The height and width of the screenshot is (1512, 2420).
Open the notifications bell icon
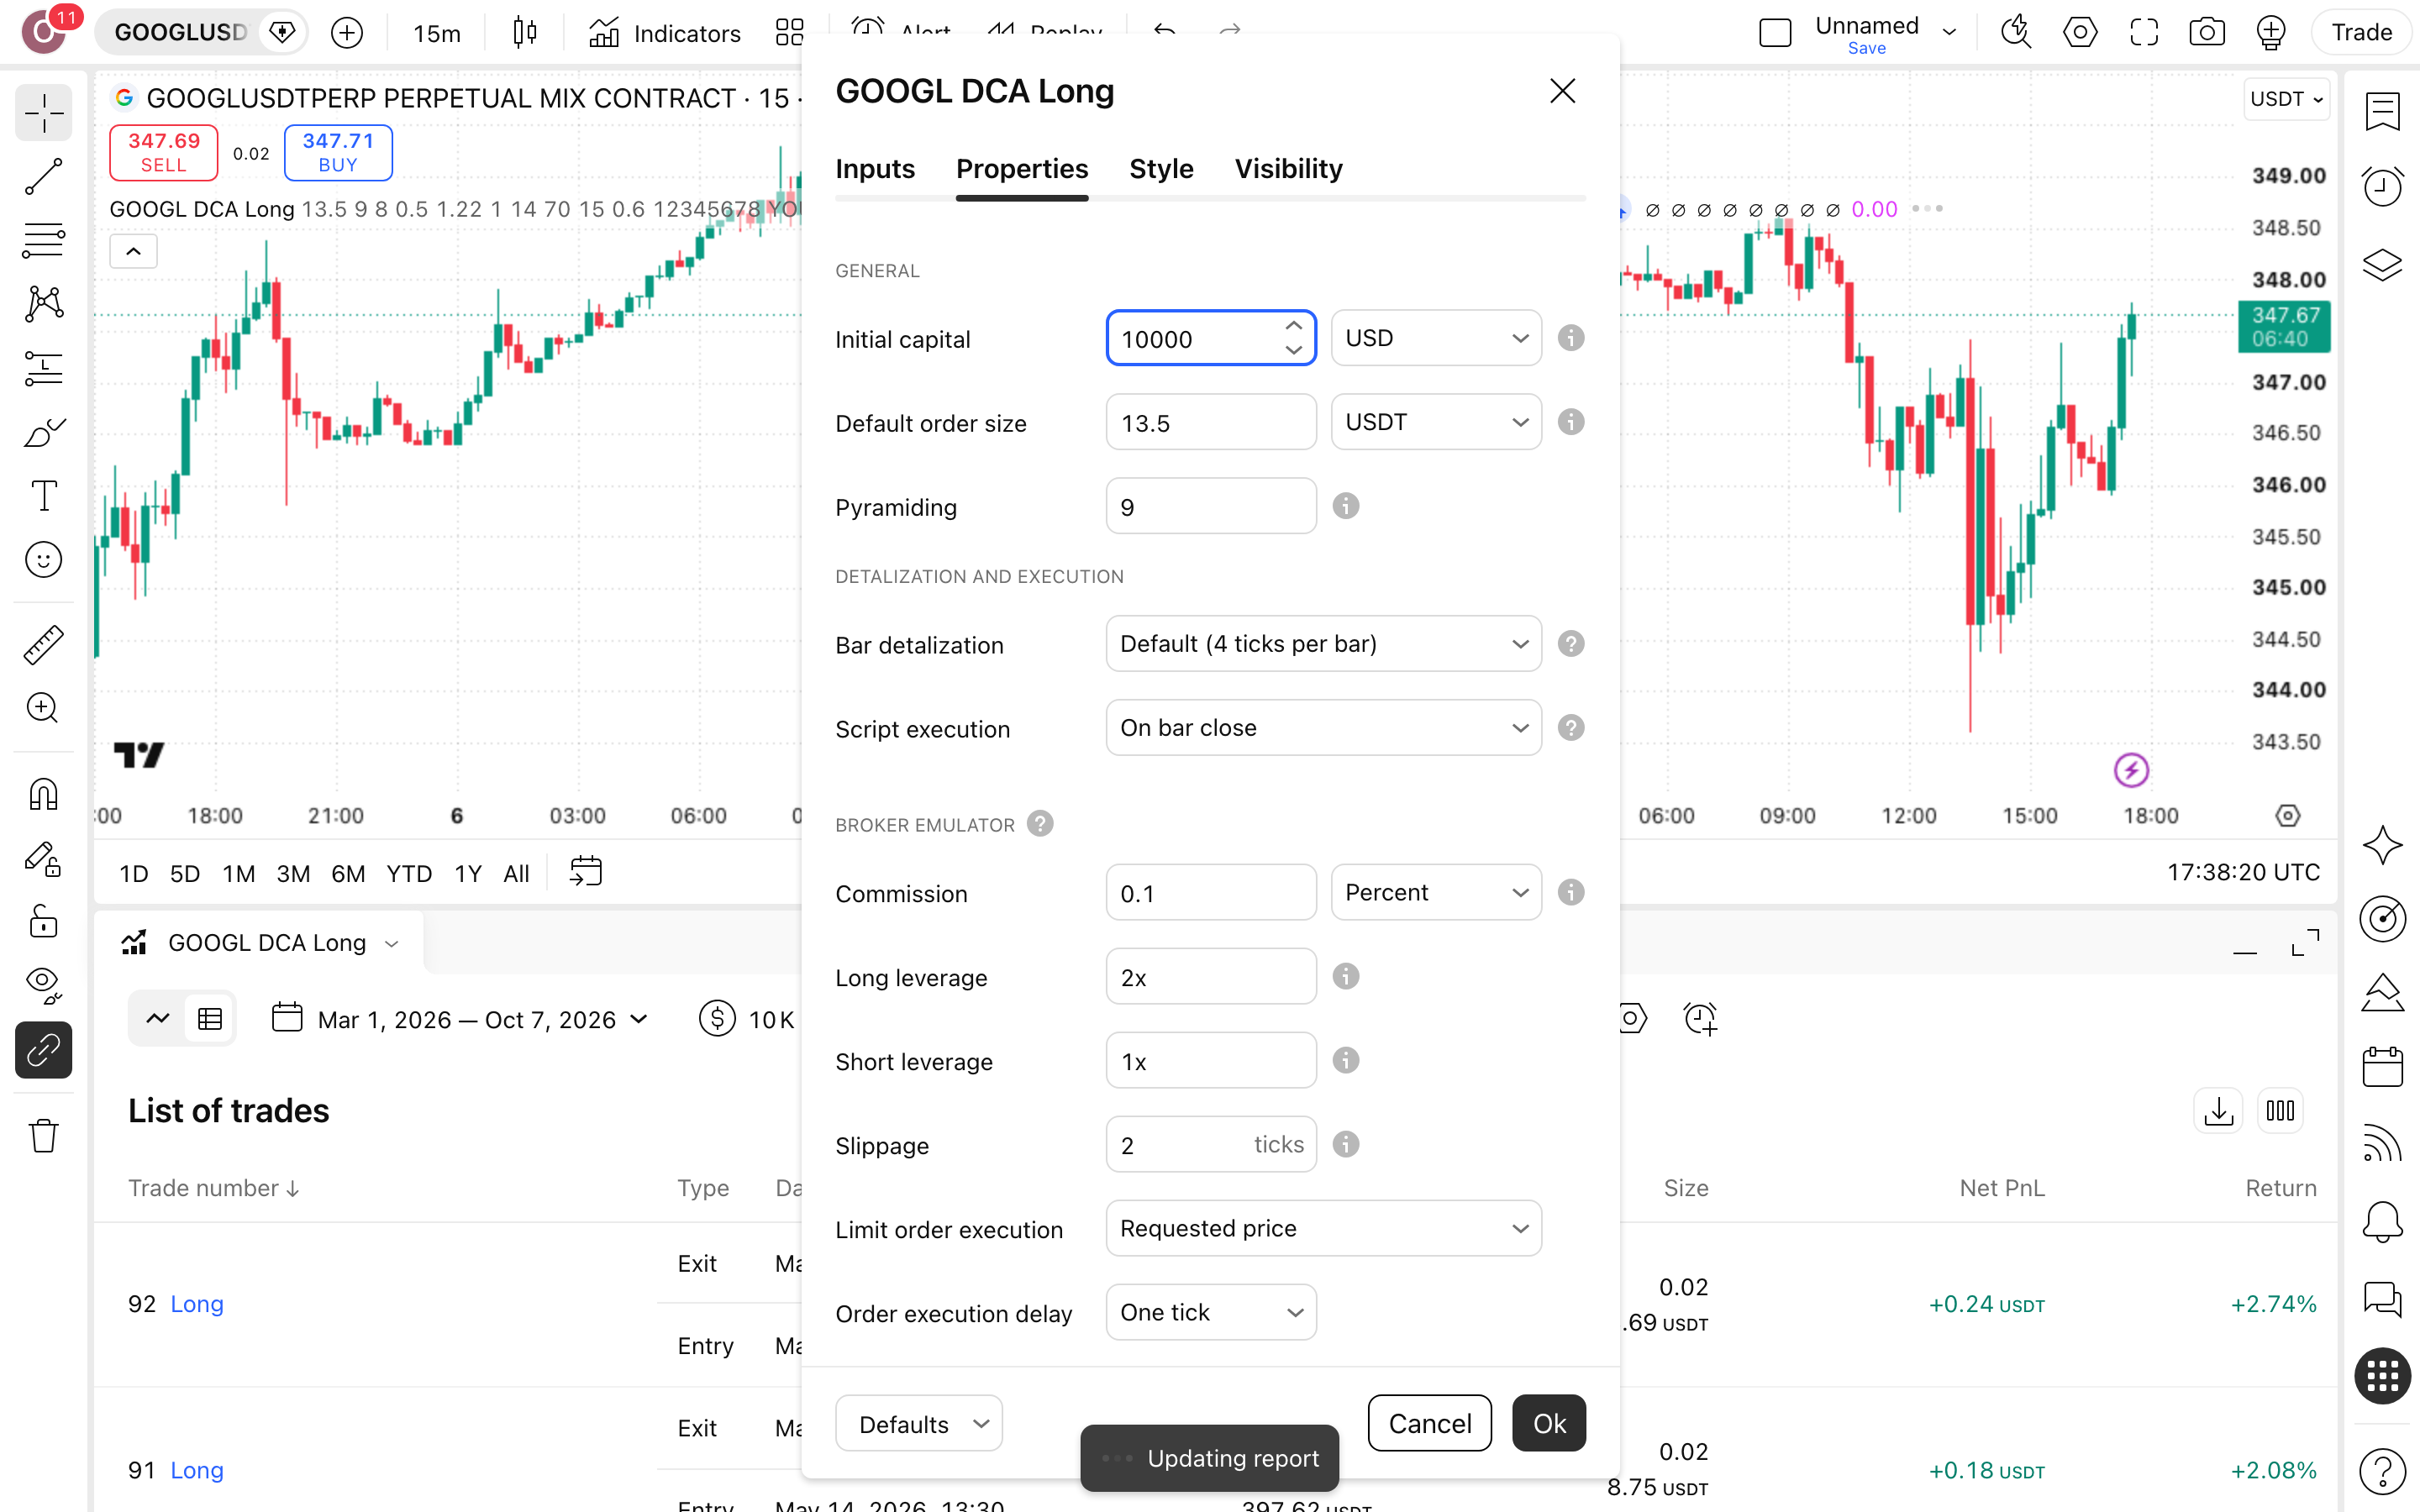2382,1221
